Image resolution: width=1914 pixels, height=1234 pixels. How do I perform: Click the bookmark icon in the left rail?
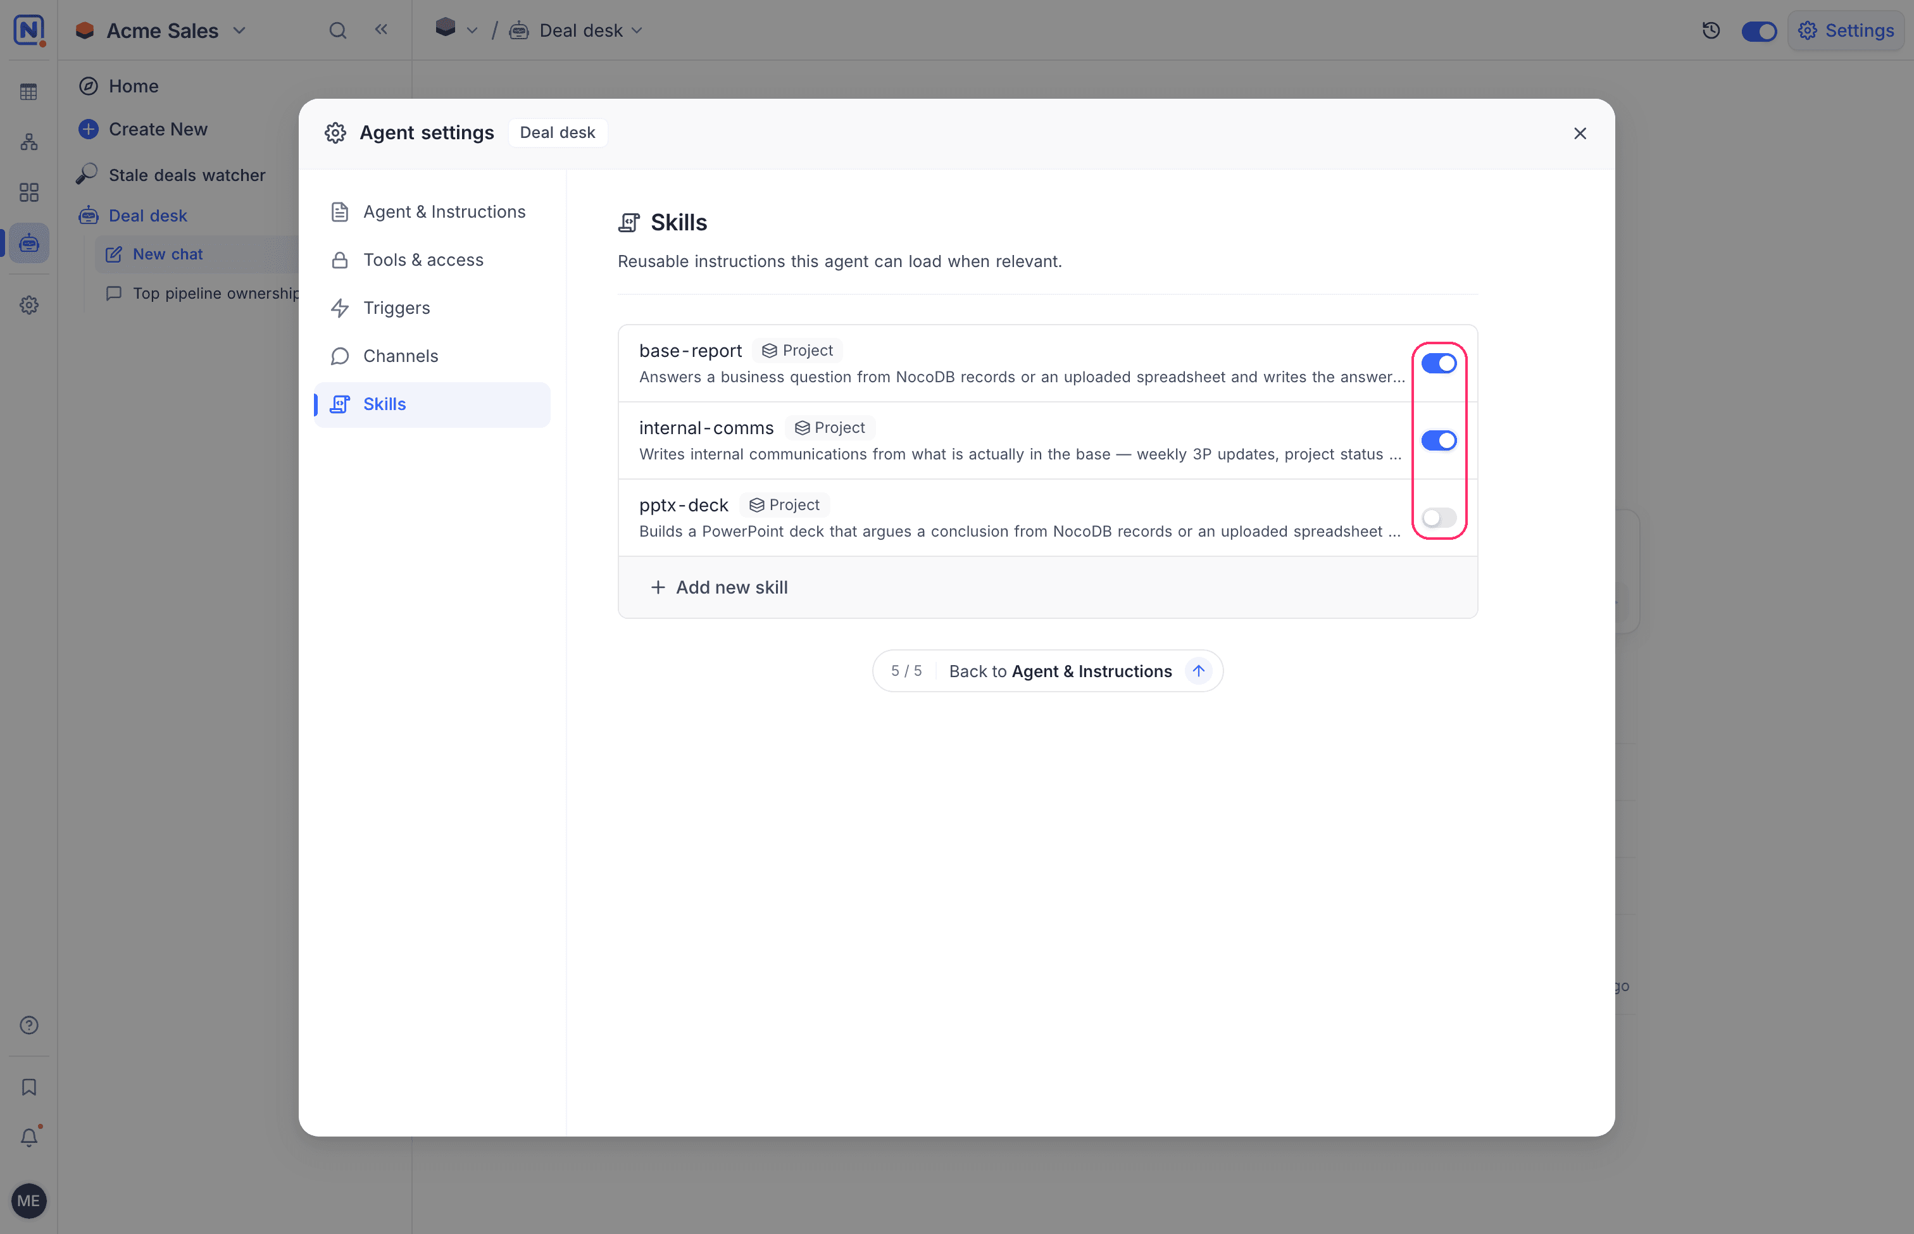29,1087
